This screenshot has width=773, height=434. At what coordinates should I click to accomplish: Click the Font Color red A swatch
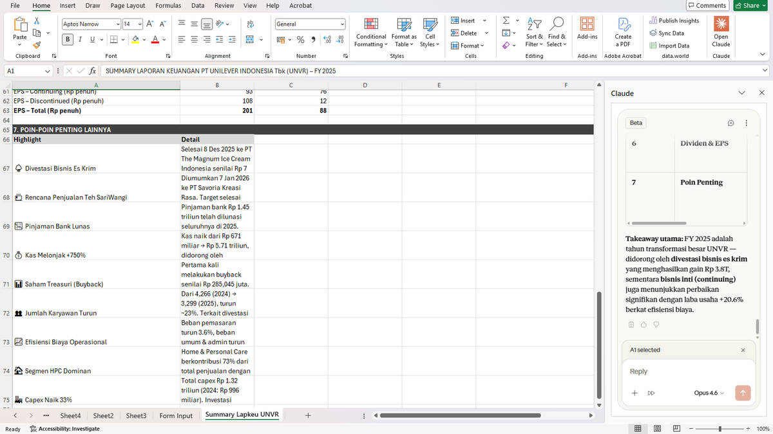(155, 40)
